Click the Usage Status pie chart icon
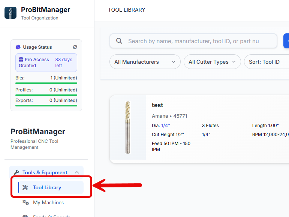The height and width of the screenshot is (217, 289). 18,47
